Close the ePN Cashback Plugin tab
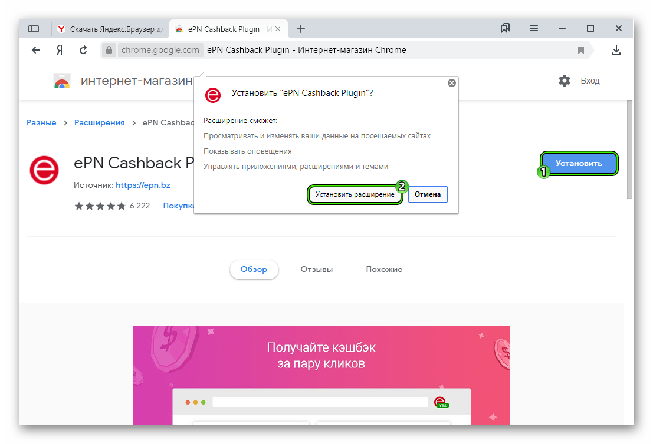Image resolution: width=653 pixels, height=444 pixels. click(278, 29)
